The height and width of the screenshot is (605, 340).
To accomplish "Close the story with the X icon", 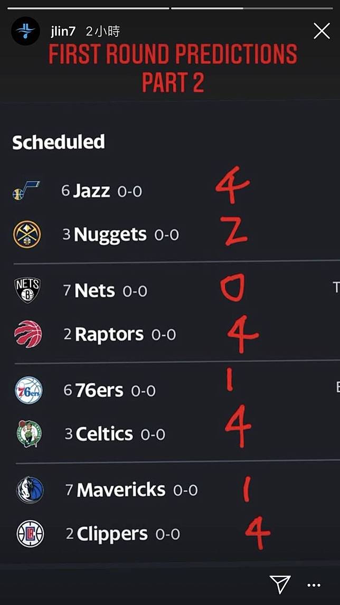I will click(322, 31).
